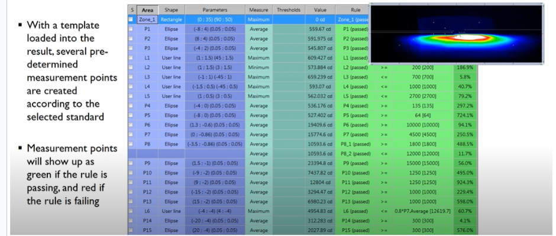The width and height of the screenshot is (556, 236).
Task: Click the Shape column header
Action: coord(172,10)
